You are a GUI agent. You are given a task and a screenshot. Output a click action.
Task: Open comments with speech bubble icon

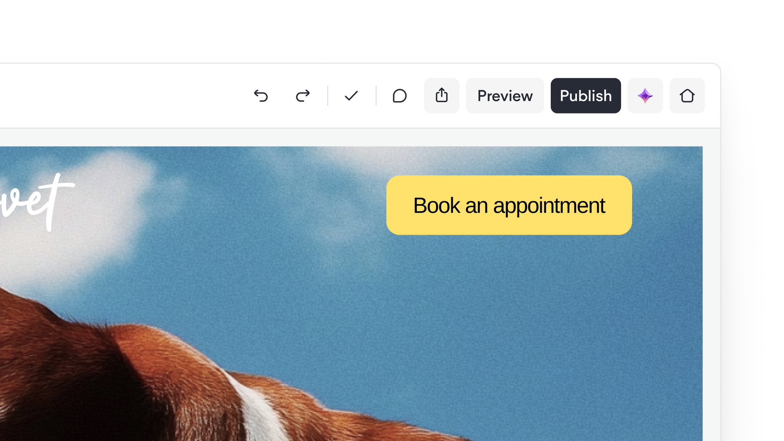coord(399,96)
